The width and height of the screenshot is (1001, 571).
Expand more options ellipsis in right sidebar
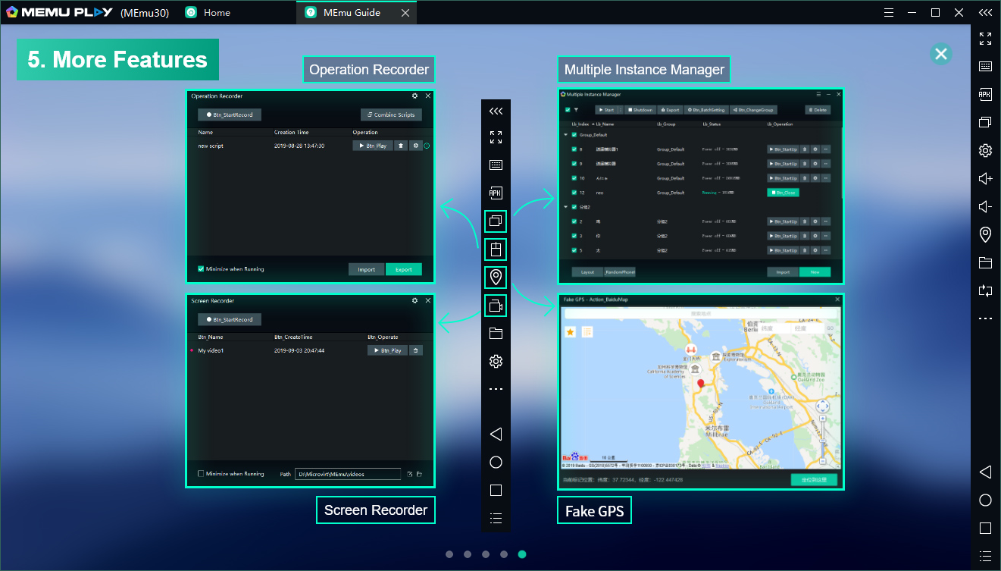[x=985, y=318]
